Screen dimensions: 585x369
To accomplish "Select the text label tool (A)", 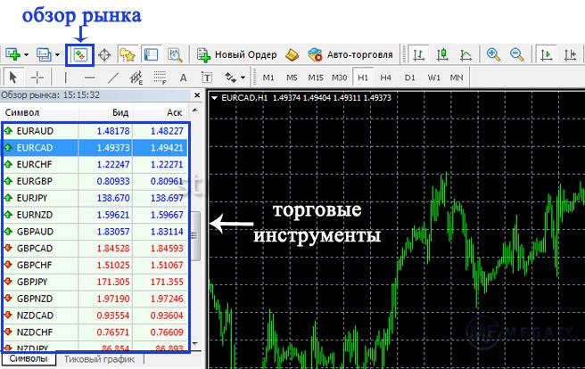I will 184,78.
